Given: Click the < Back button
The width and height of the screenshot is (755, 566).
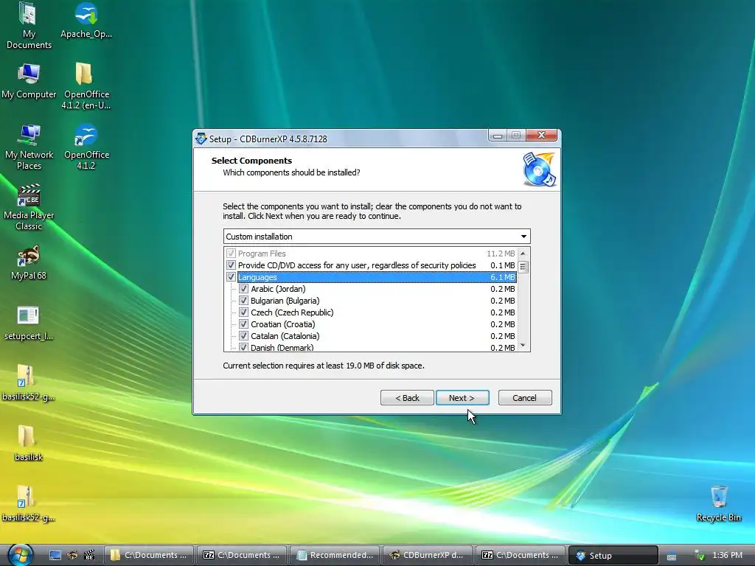Looking at the screenshot, I should [x=407, y=397].
